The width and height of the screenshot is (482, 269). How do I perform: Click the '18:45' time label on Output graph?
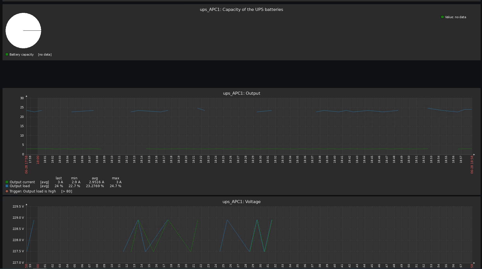click(372, 159)
